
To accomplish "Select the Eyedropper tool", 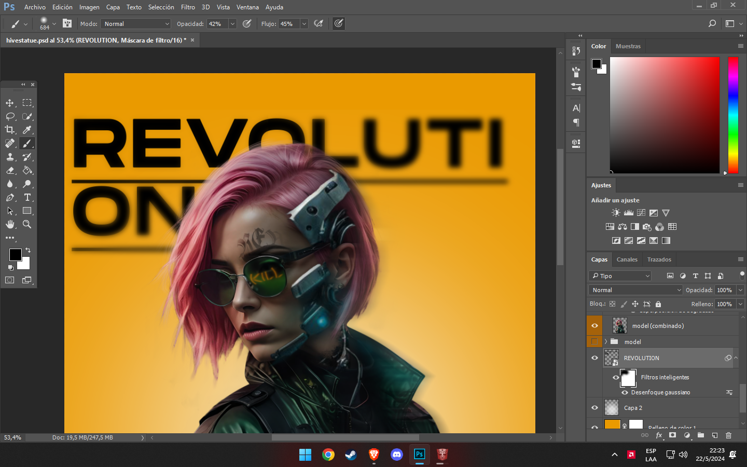I will coord(27,130).
